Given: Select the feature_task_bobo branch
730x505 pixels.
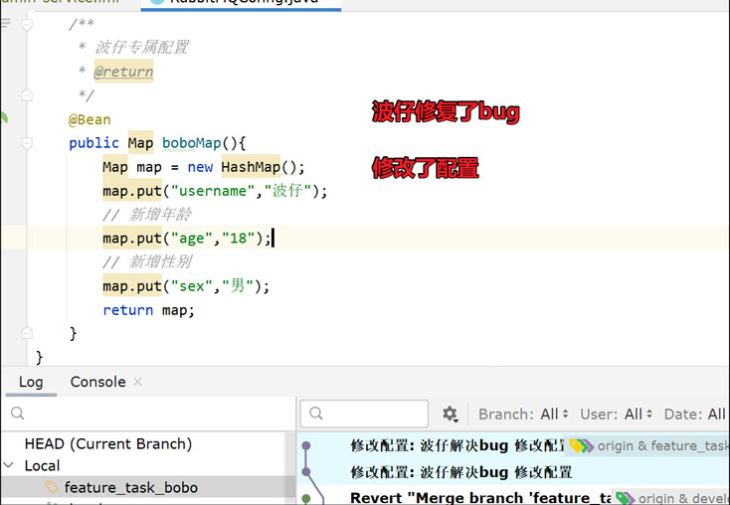Looking at the screenshot, I should 131,487.
